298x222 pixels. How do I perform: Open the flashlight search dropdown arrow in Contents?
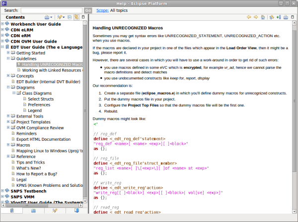(64, 17)
